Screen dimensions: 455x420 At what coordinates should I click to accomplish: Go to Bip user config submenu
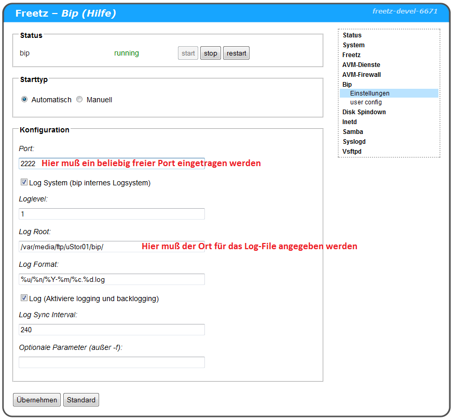click(366, 102)
